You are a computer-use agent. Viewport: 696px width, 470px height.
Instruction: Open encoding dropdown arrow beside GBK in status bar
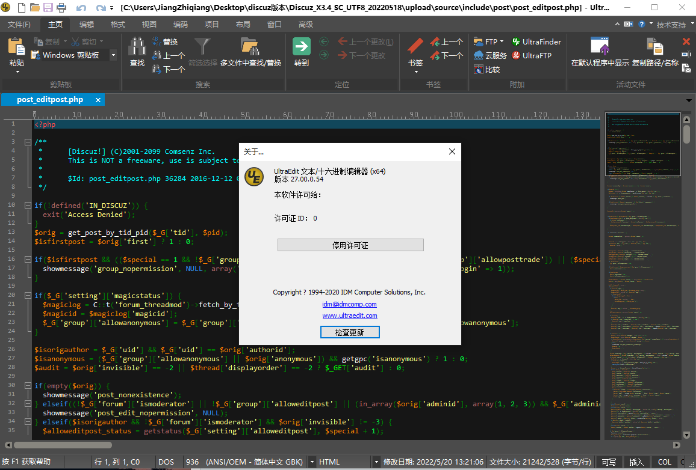coord(312,462)
